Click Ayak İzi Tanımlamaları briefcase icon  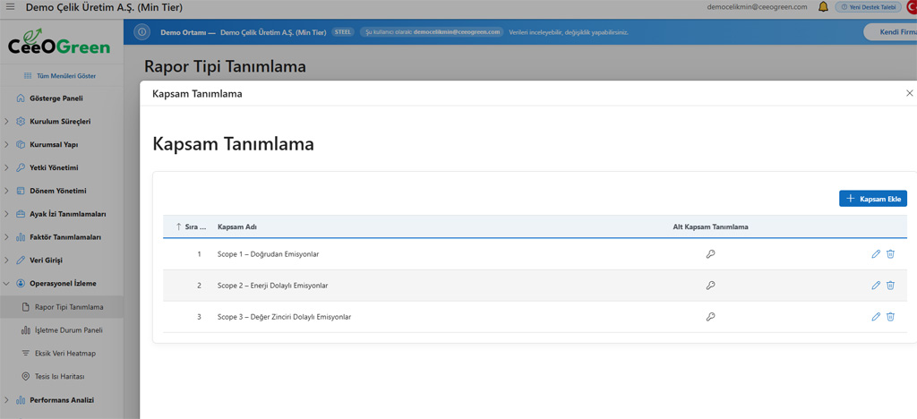click(x=21, y=214)
